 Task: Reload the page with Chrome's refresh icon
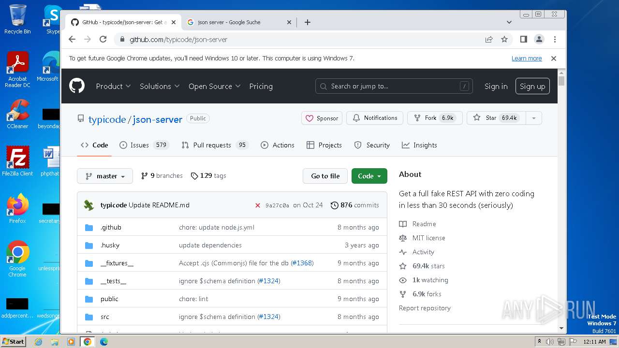click(x=103, y=39)
